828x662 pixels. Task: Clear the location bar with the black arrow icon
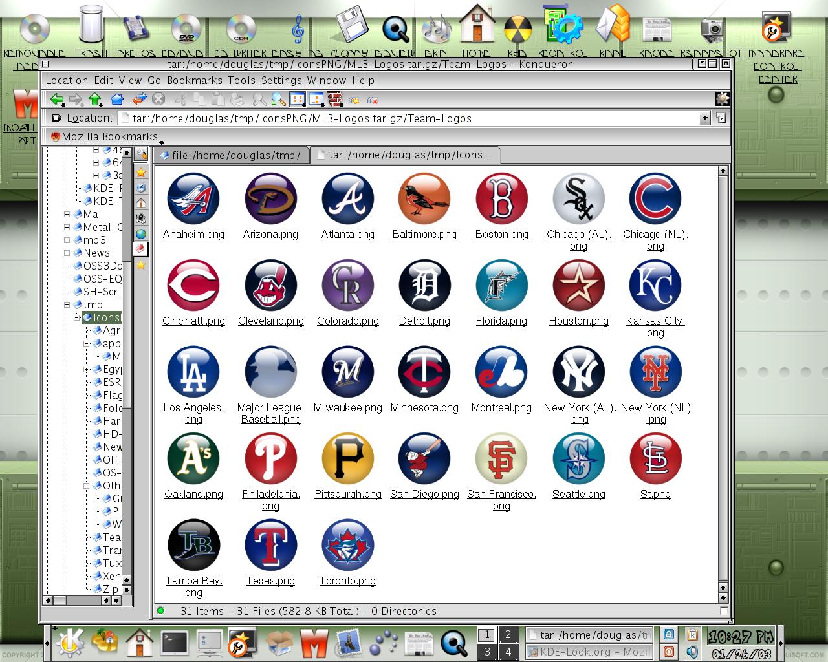coord(56,118)
